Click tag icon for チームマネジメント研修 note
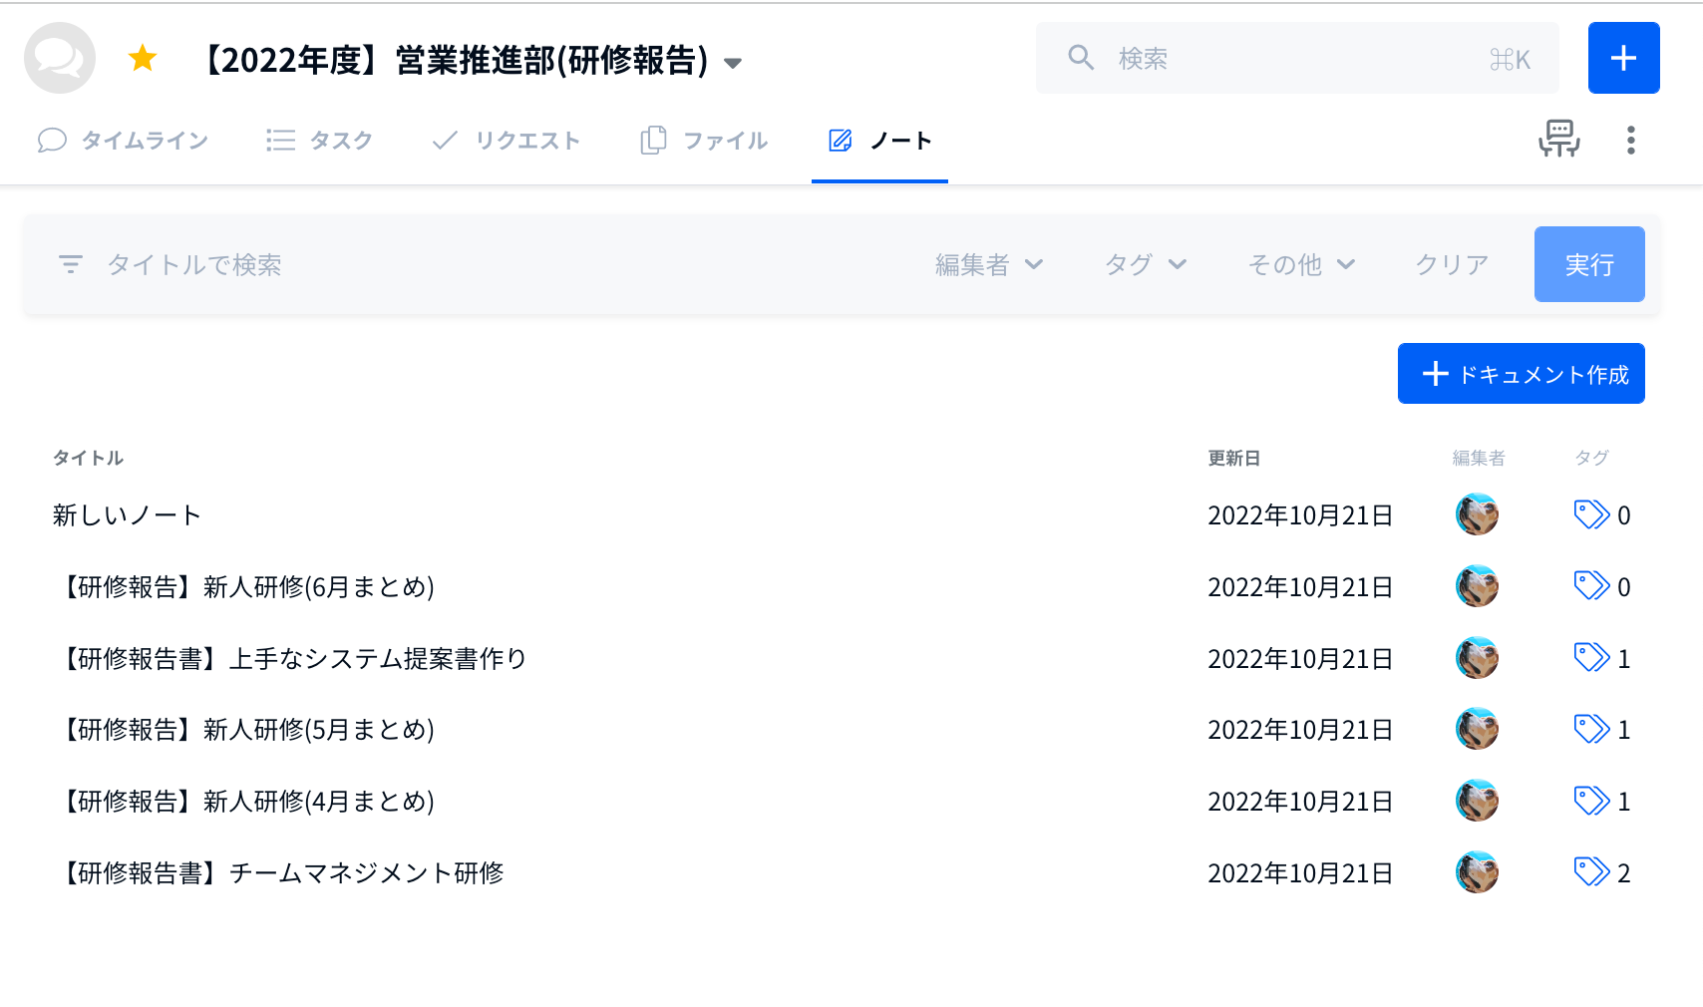This screenshot has height=1007, width=1703. (x=1591, y=872)
